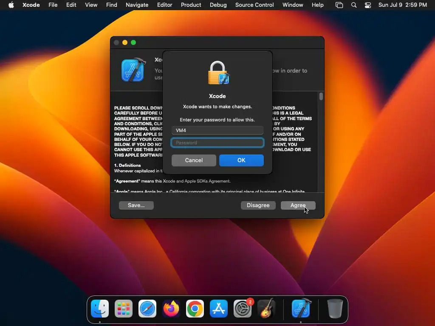This screenshot has width=435, height=326.
Task: Launch Safari from the Dock
Action: click(147, 309)
